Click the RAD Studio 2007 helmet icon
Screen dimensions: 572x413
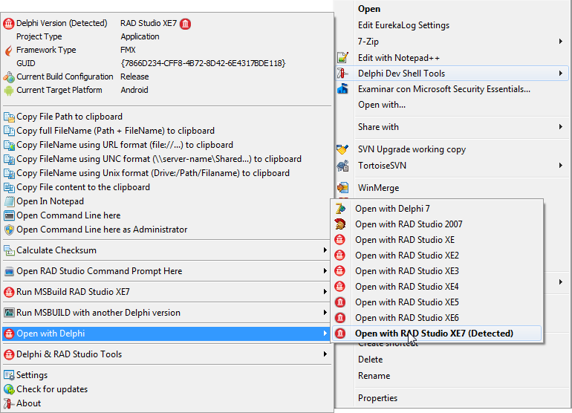[x=341, y=224]
